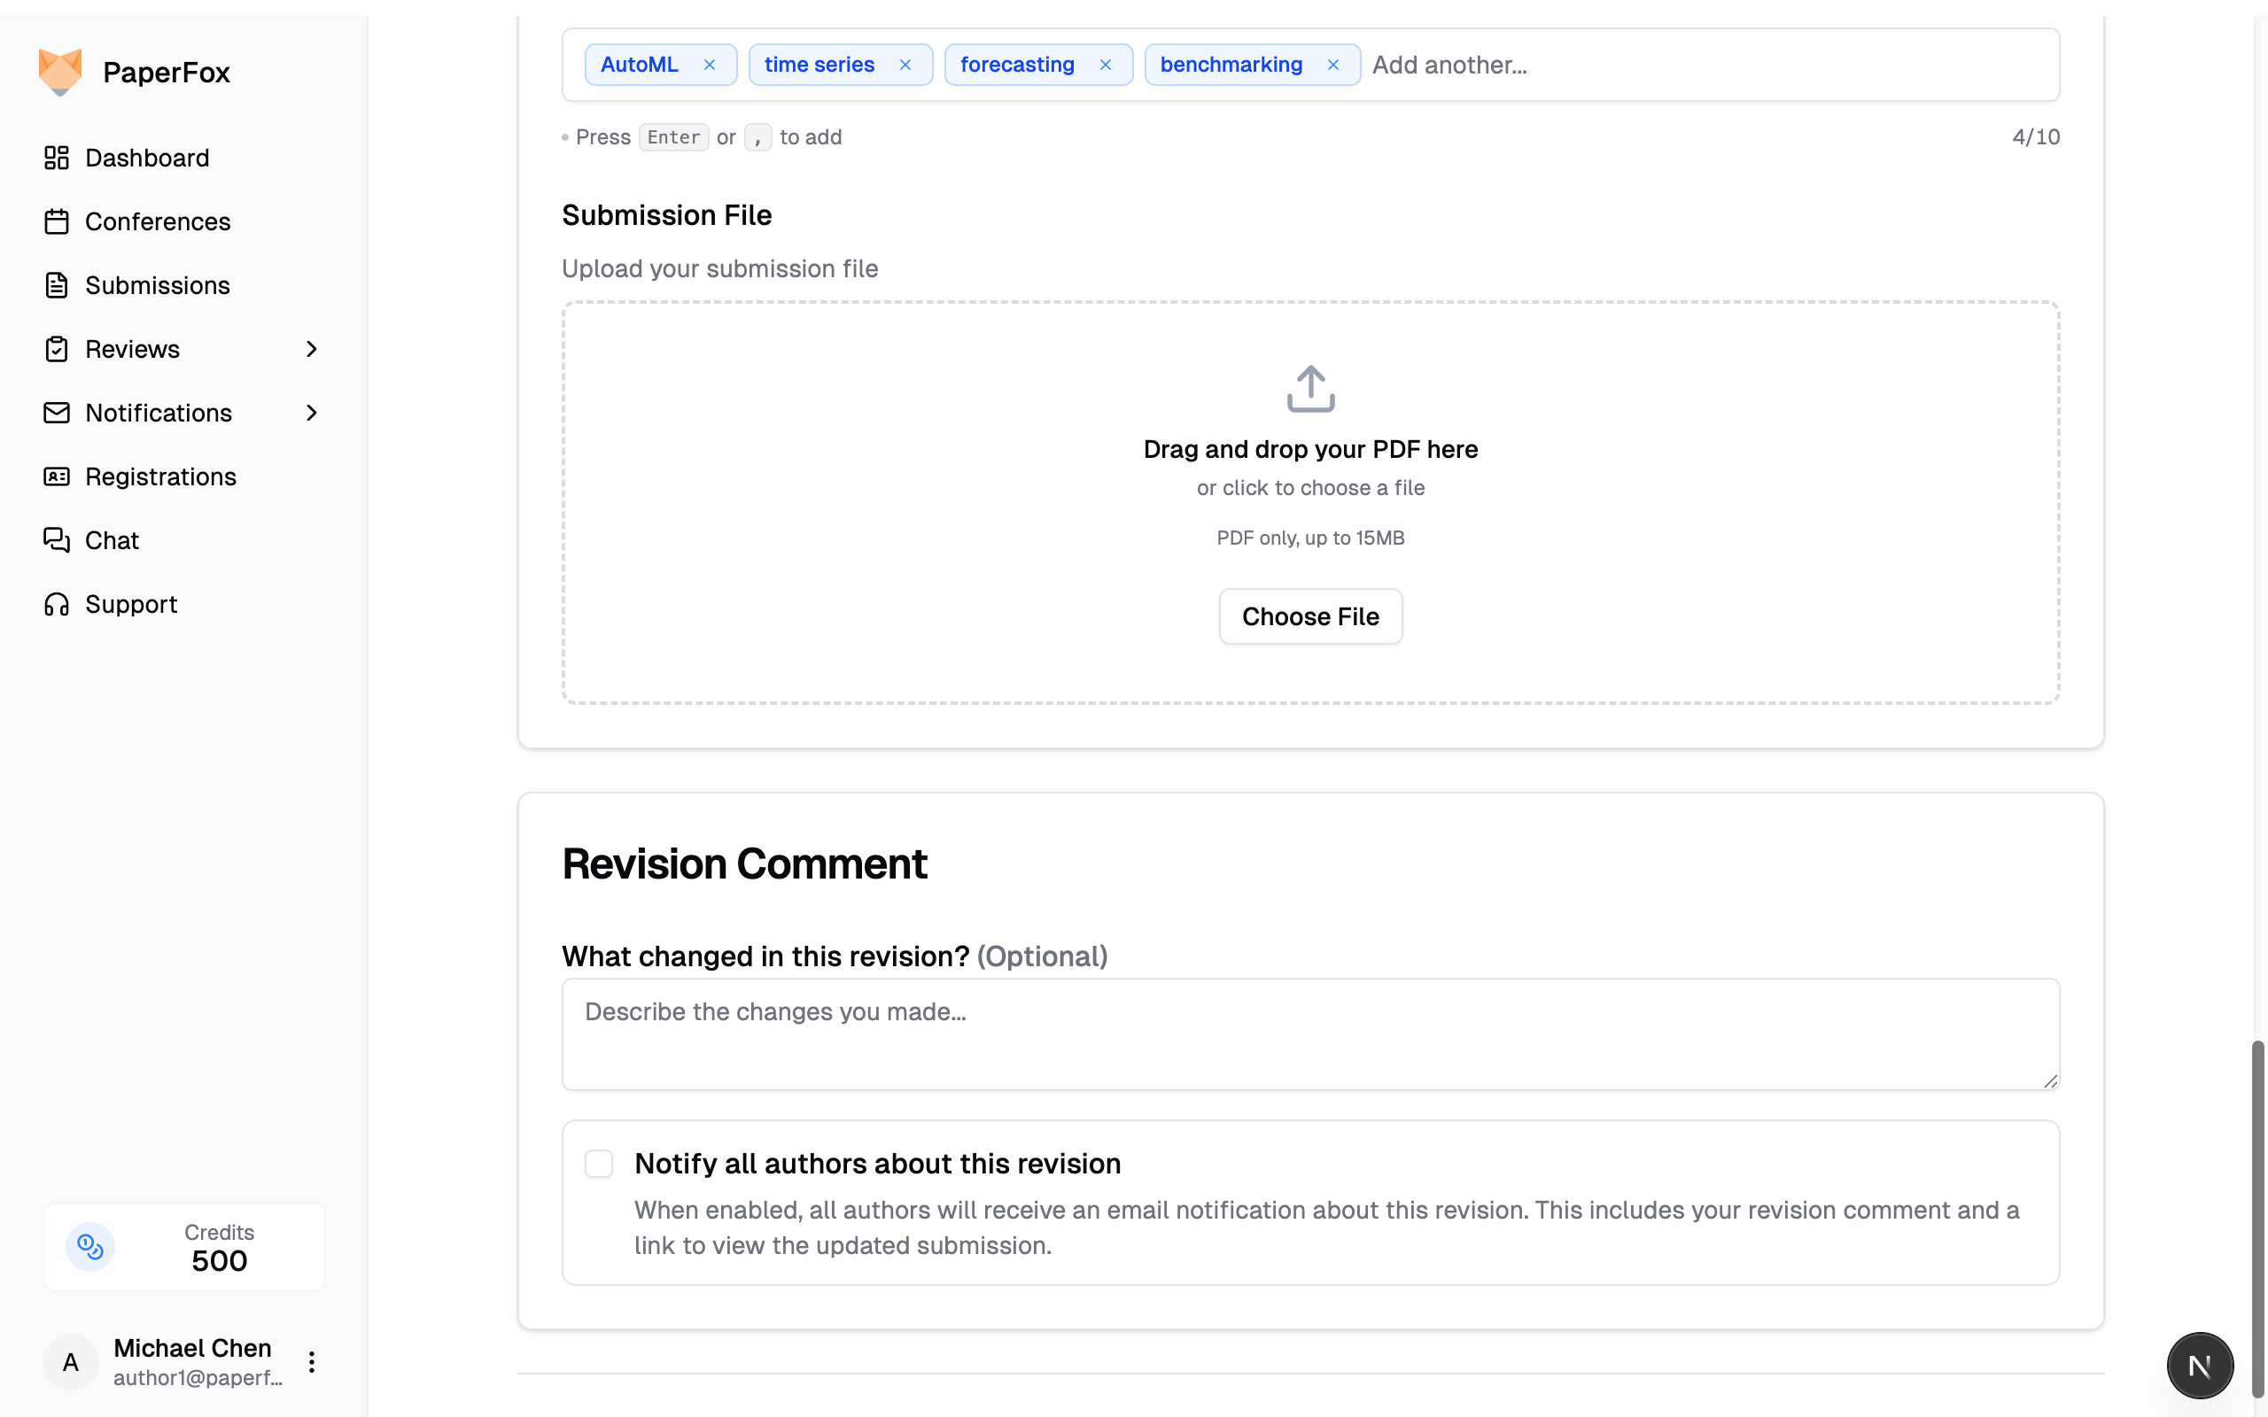Click the PaperFox fox logo
The image size is (2268, 1417).
click(60, 71)
